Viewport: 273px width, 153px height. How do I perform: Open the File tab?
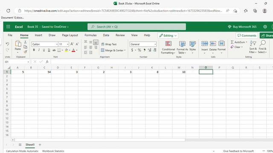[10, 35]
